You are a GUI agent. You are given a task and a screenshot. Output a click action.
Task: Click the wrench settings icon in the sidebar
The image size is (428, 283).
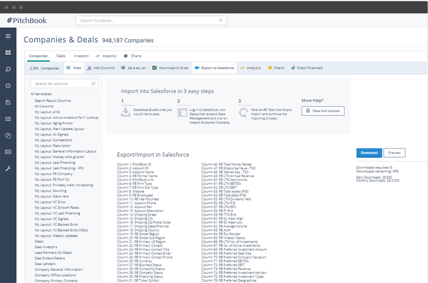(8, 168)
